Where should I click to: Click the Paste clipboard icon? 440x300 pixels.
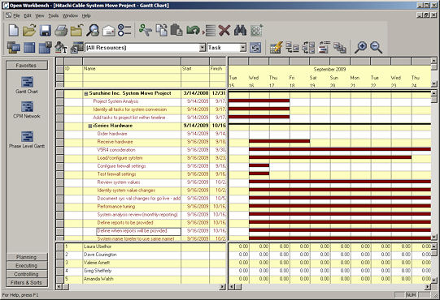pos(176,31)
